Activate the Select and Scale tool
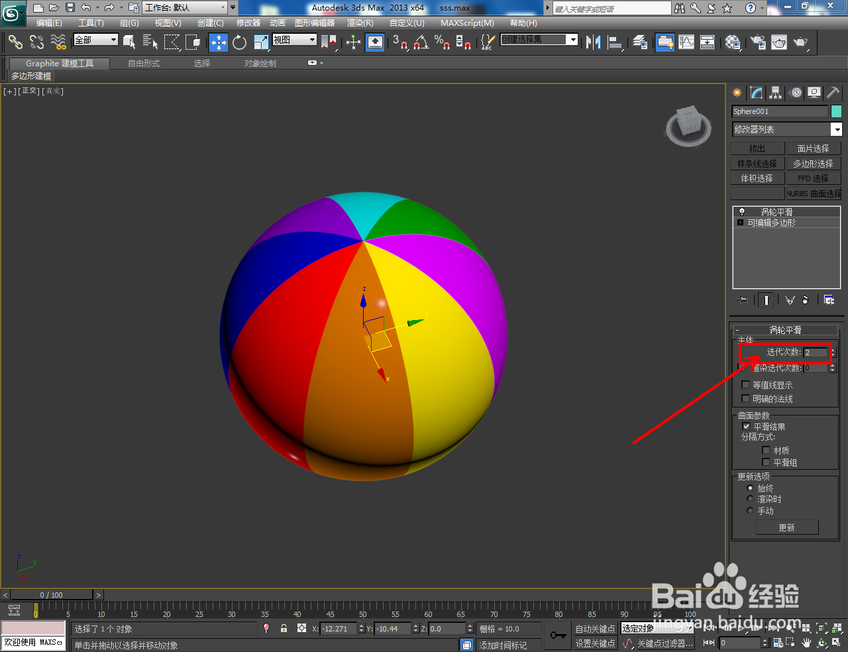 261,42
